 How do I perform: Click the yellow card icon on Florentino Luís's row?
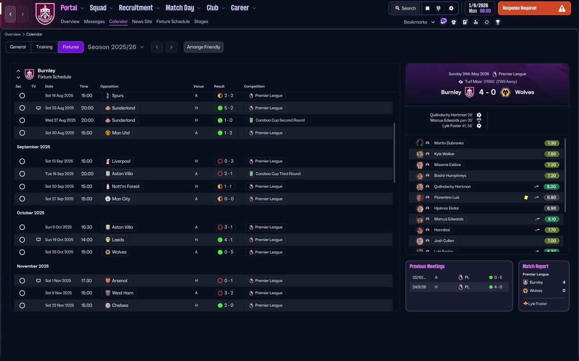(x=526, y=197)
